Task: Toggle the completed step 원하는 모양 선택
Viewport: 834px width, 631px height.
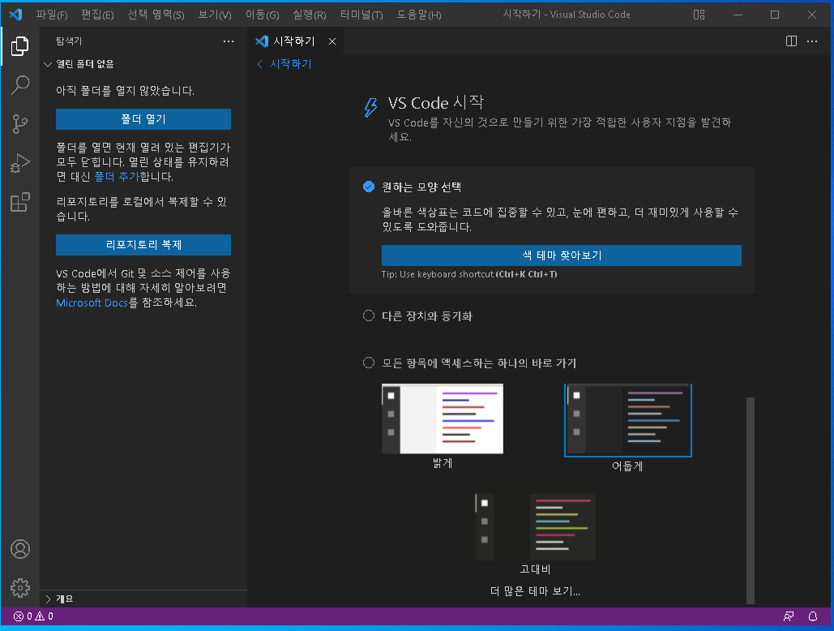Action: (x=369, y=187)
